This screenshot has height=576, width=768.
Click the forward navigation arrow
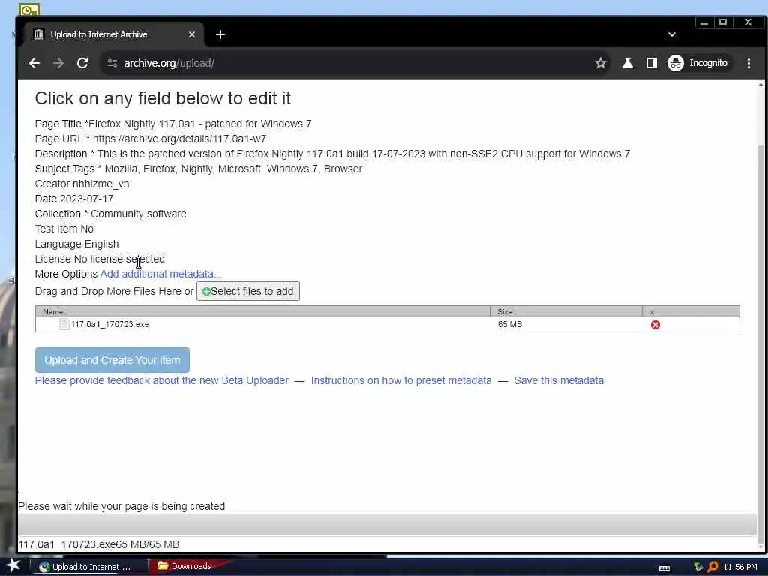[x=58, y=63]
